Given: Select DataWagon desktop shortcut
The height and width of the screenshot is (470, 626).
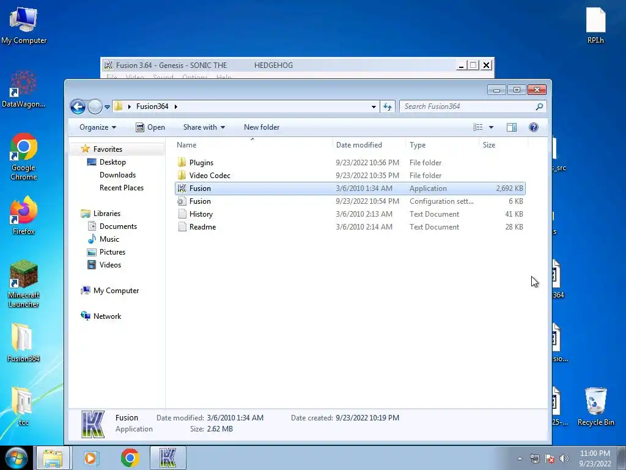Looking at the screenshot, I should click(24, 89).
